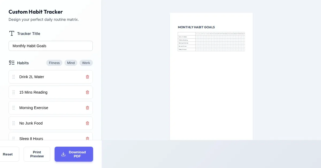Select the Fitness habit preset chip
Viewport: 321px width, 168px height.
(x=54, y=63)
